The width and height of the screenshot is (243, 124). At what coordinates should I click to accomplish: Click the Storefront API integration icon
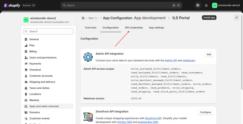tap(88, 117)
